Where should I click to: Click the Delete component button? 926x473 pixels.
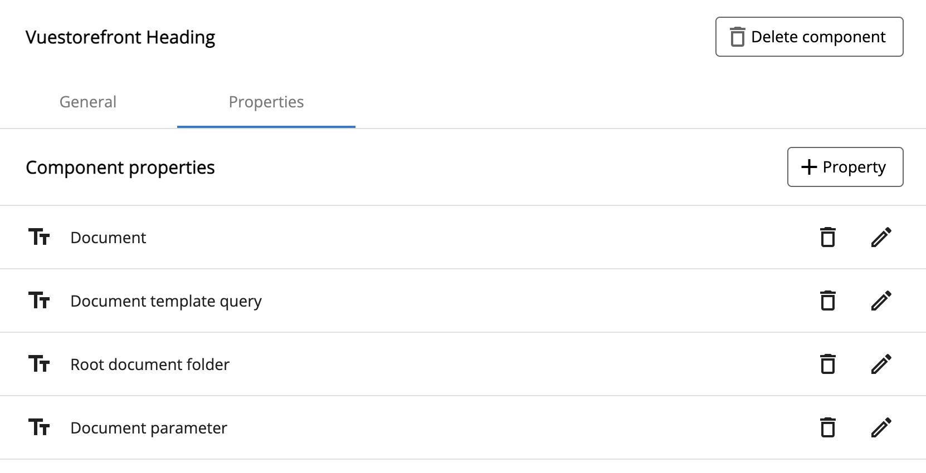(809, 37)
